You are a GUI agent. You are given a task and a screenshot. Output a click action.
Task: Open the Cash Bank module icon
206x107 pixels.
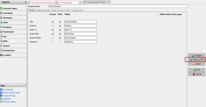pos(1,13)
